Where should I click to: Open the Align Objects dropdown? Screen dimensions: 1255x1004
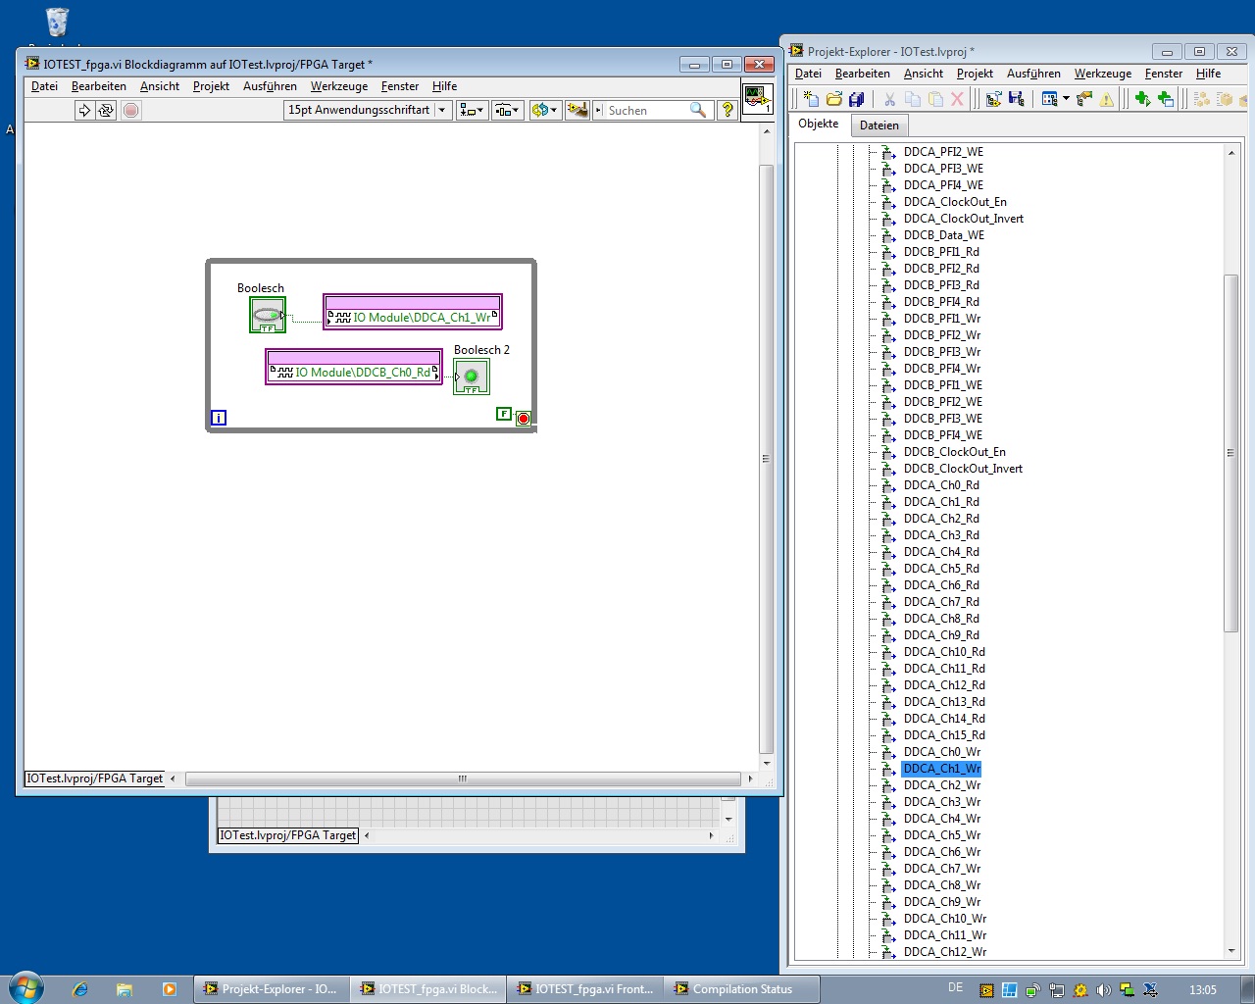pos(472,110)
